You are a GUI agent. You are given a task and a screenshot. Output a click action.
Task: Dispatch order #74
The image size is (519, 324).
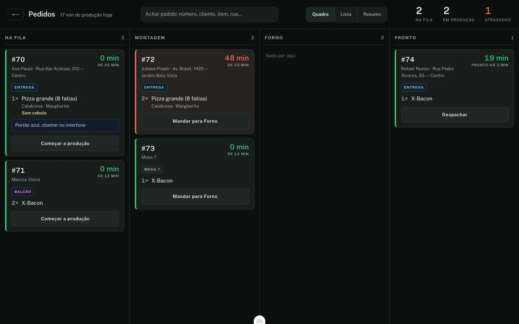pyautogui.click(x=455, y=115)
